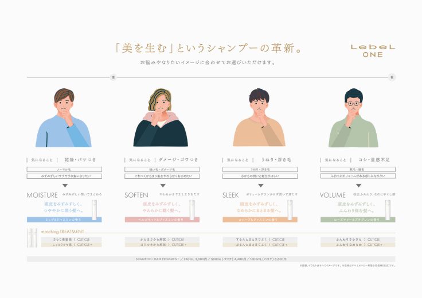Click the blue fragrance bar under MOISTURE
Screen dimensions: 422x298
tap(64, 219)
